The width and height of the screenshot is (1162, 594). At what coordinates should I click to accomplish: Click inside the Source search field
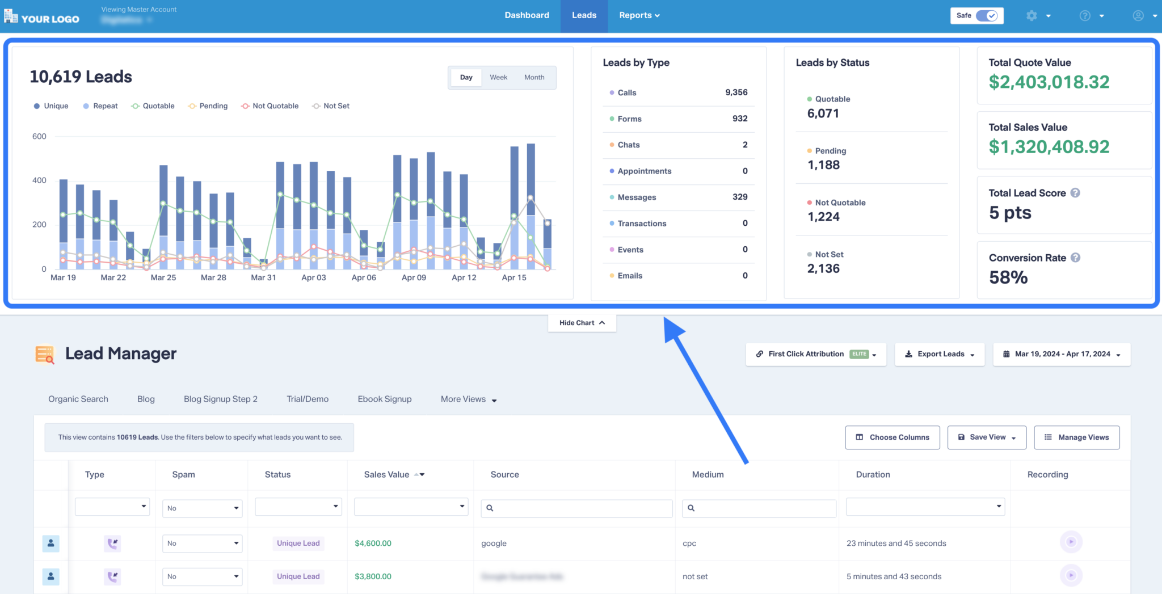[576, 508]
